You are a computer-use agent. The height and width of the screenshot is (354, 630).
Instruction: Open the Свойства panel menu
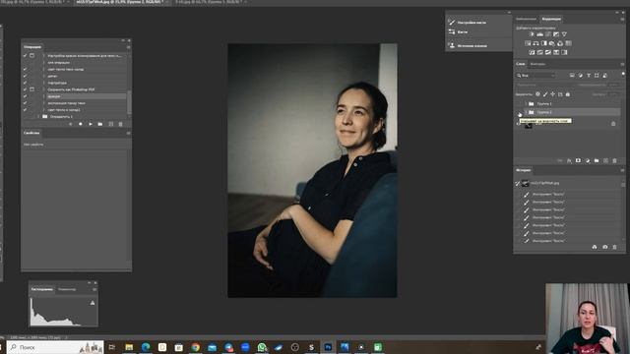128,133
